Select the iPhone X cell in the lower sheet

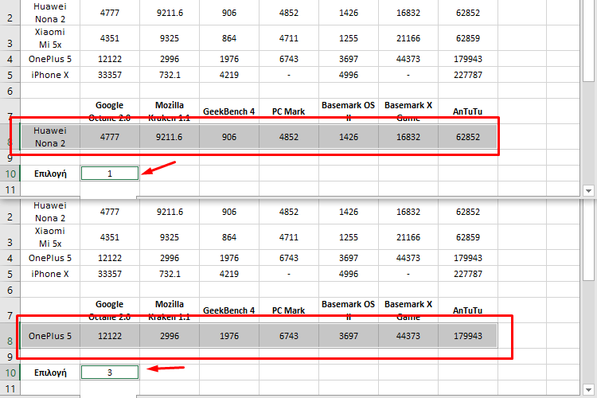(x=50, y=274)
